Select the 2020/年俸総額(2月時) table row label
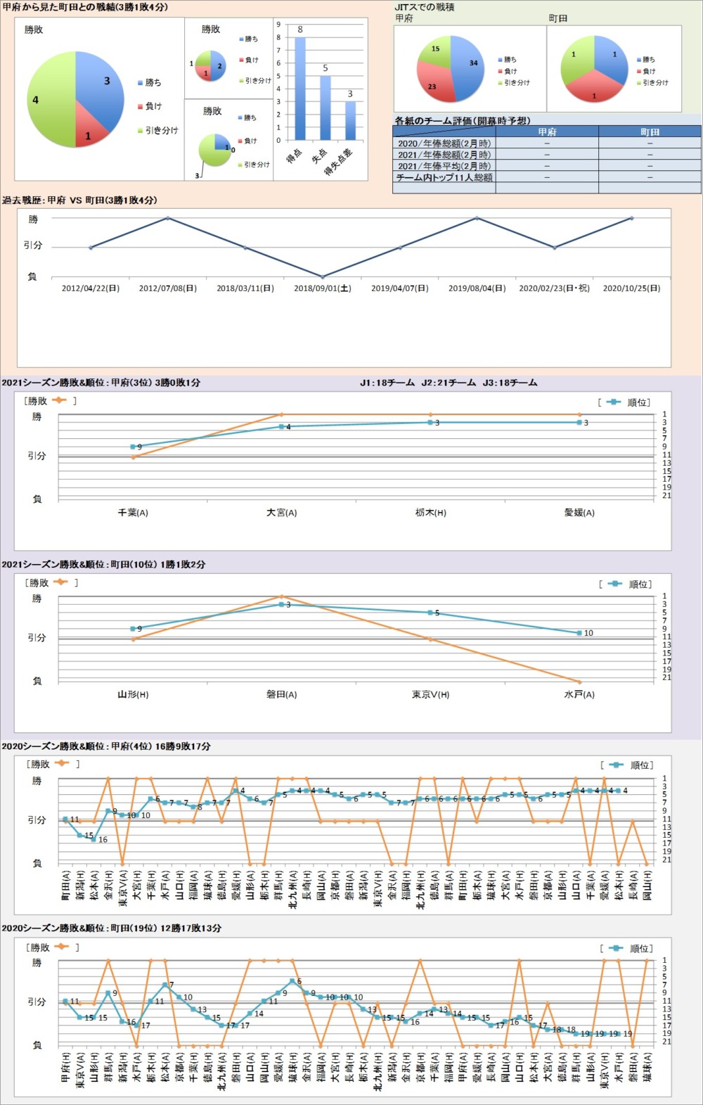703x1105 pixels. point(444,143)
